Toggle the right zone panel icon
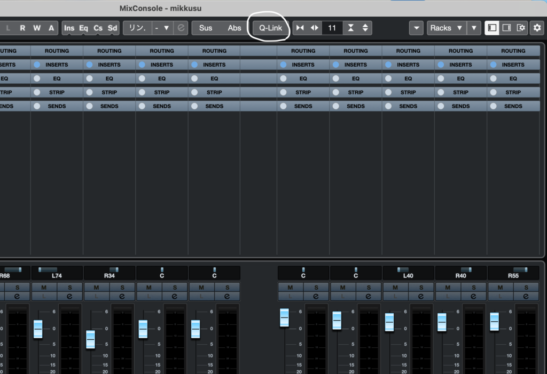Screen dimensions: 547x374 click(506, 28)
